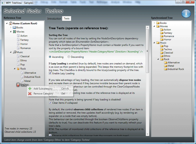The image size is (196, 144).
Task: Open the Tests tab
Action: (x=67, y=18)
